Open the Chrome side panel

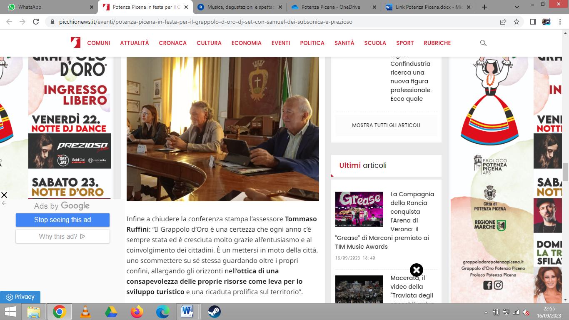click(533, 22)
